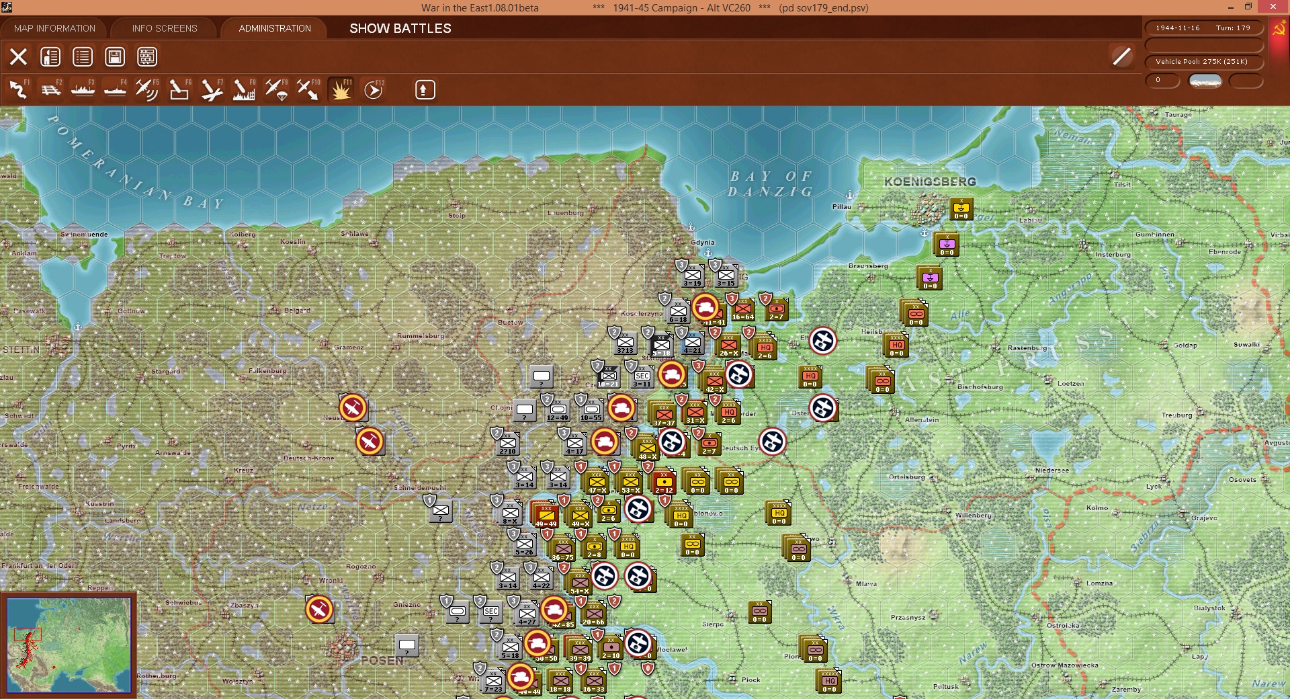Select the F9 air transport mode

276,89
